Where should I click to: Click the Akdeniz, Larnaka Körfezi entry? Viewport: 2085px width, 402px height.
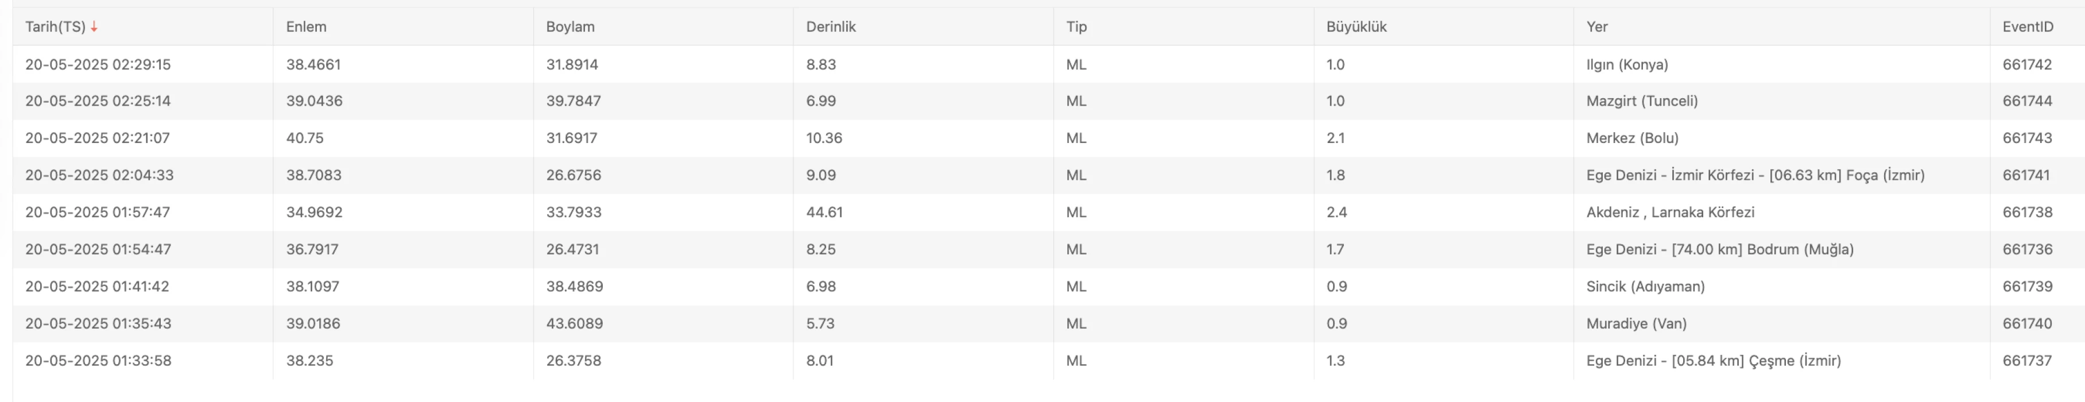click(x=1670, y=212)
